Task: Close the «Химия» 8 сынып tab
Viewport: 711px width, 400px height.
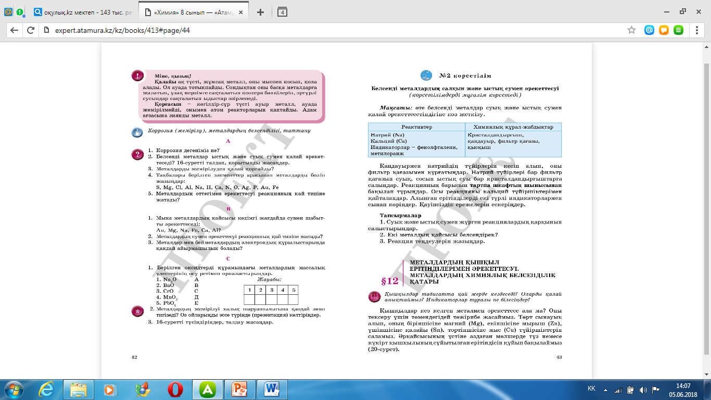Action: coord(240,12)
